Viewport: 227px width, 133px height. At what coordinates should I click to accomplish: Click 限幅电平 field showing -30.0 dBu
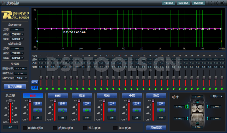click(x=21, y=68)
